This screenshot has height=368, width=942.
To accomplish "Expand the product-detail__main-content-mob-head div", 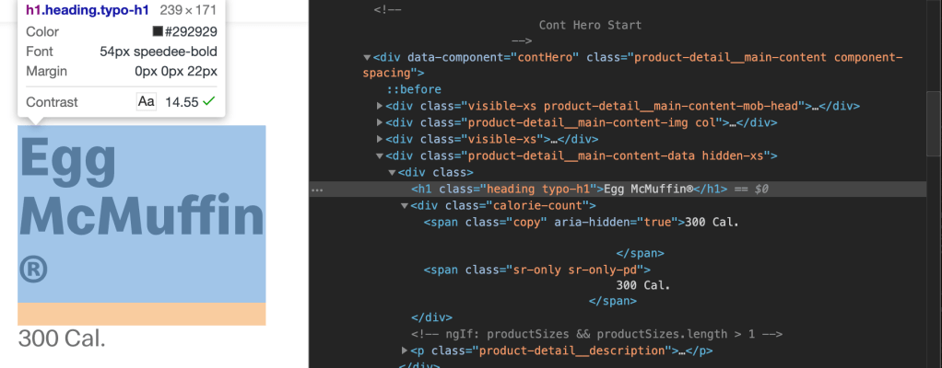I will click(x=381, y=106).
